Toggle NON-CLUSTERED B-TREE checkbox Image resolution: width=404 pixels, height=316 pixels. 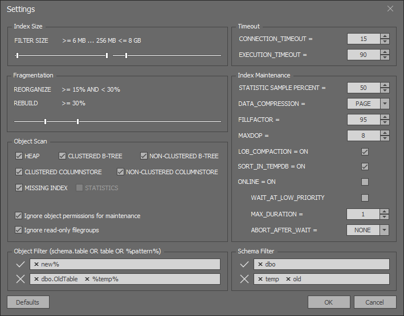(144, 156)
